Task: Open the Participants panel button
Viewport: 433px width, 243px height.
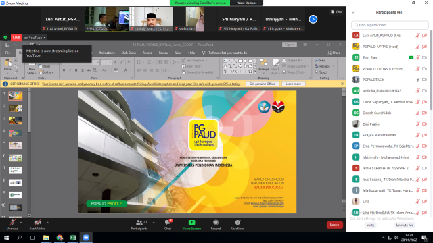Action: [139, 225]
